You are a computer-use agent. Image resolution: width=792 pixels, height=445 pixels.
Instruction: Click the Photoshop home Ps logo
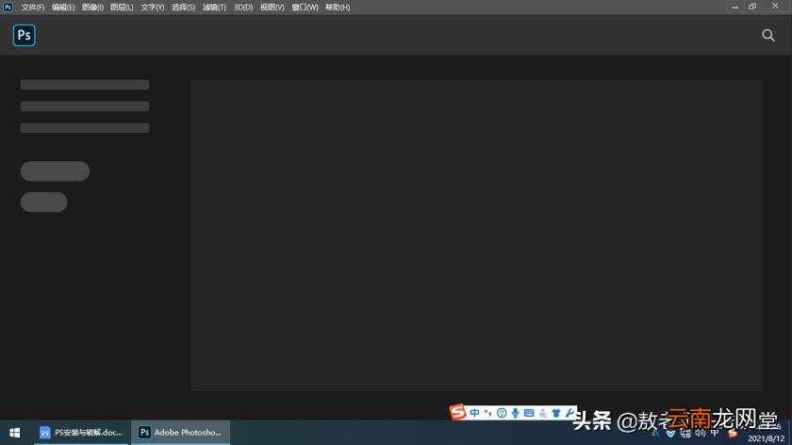25,36
